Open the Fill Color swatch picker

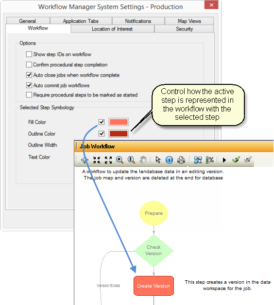pos(119,122)
